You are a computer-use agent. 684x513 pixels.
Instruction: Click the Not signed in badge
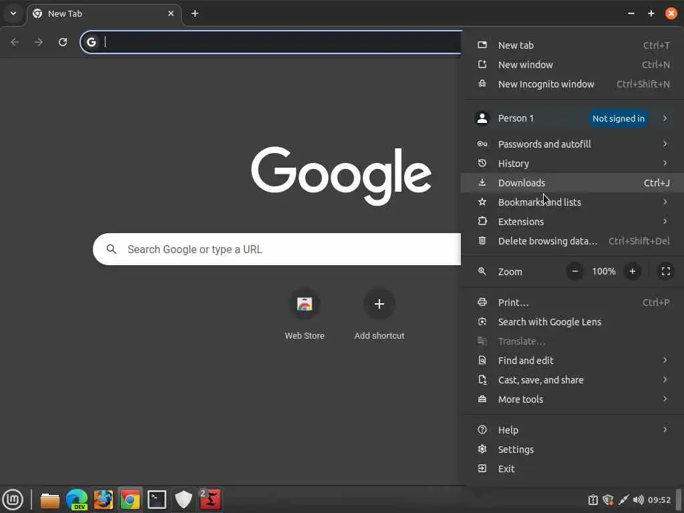(618, 118)
